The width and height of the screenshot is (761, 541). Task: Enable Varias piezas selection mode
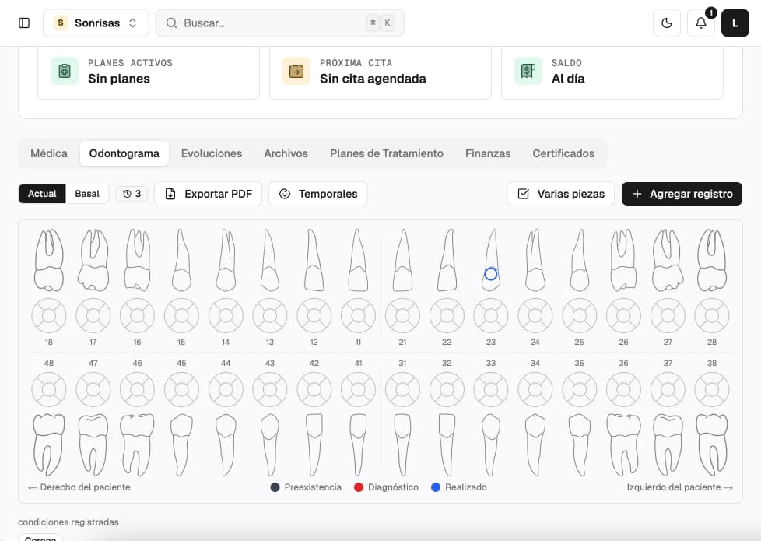pos(560,194)
